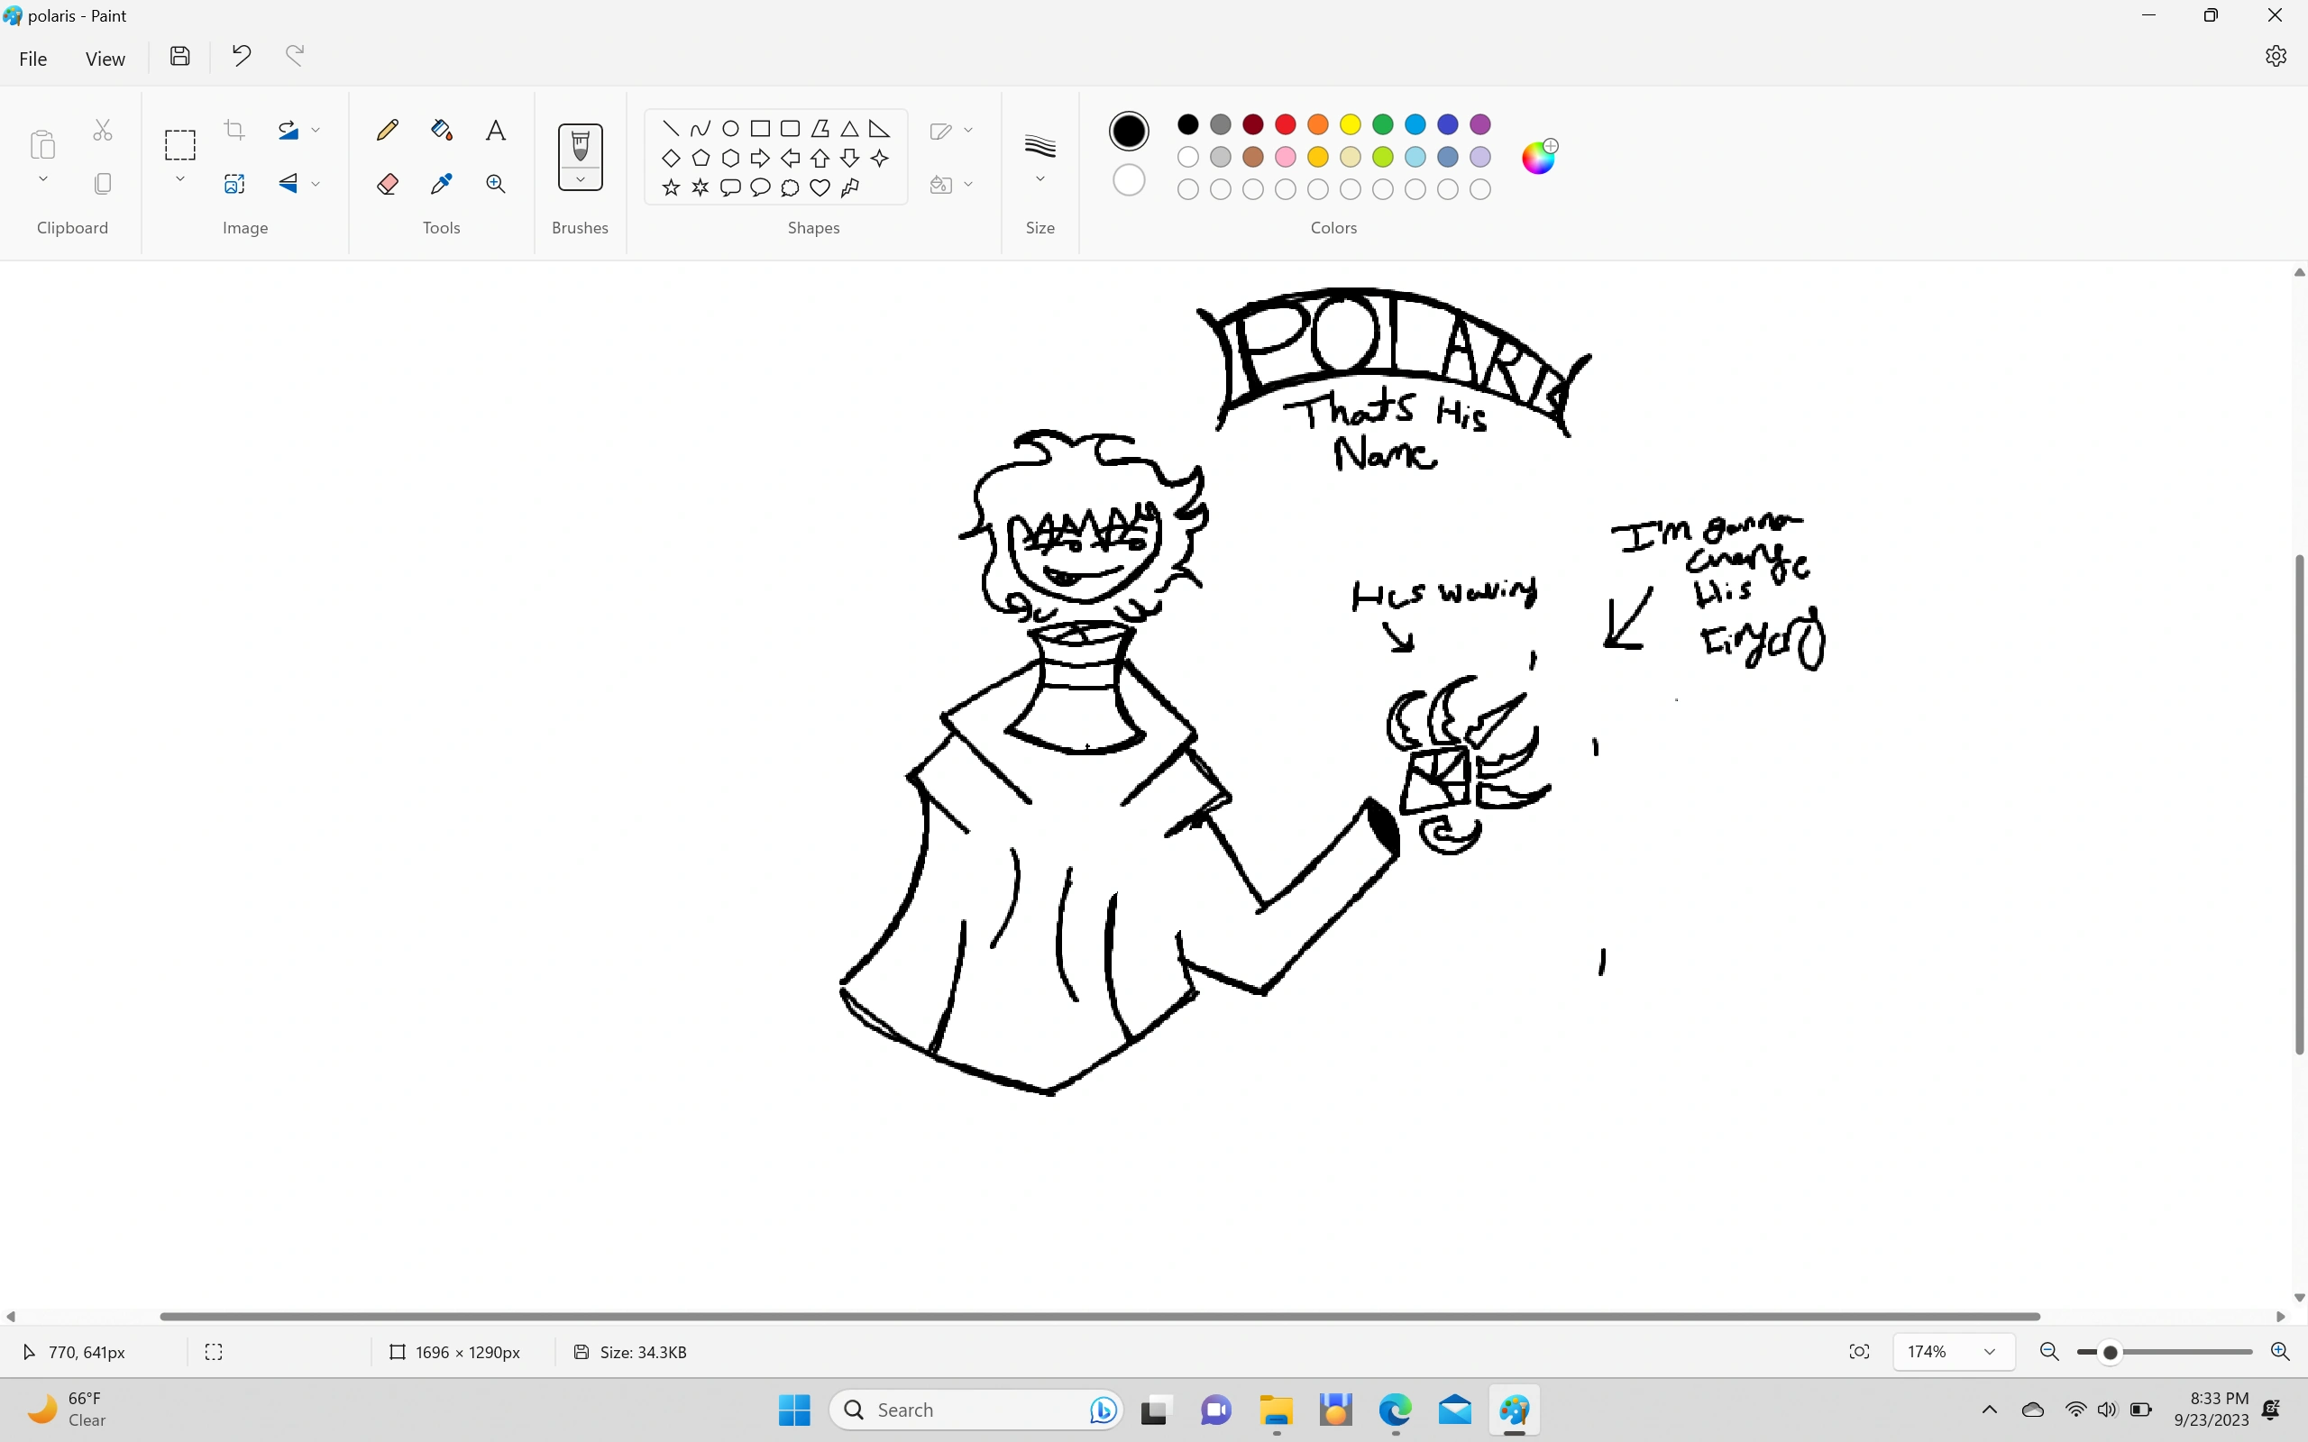Open the File menu
Image resolution: width=2308 pixels, height=1442 pixels.
click(x=32, y=59)
